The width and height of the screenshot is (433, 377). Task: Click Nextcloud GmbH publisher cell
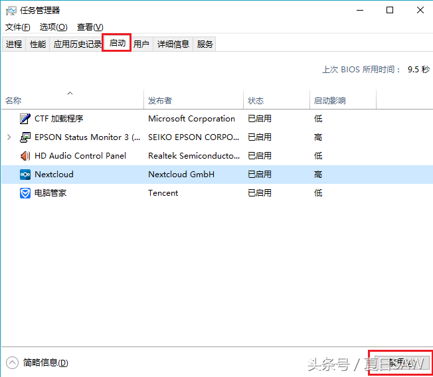181,175
